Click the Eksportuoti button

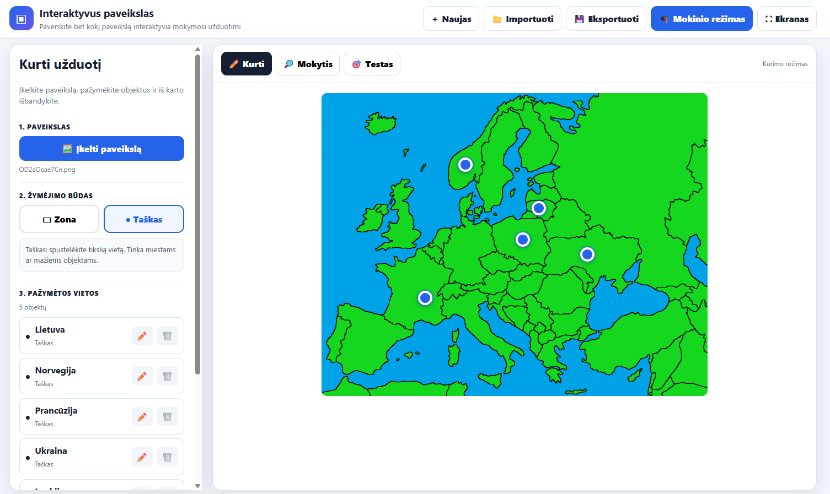606,19
